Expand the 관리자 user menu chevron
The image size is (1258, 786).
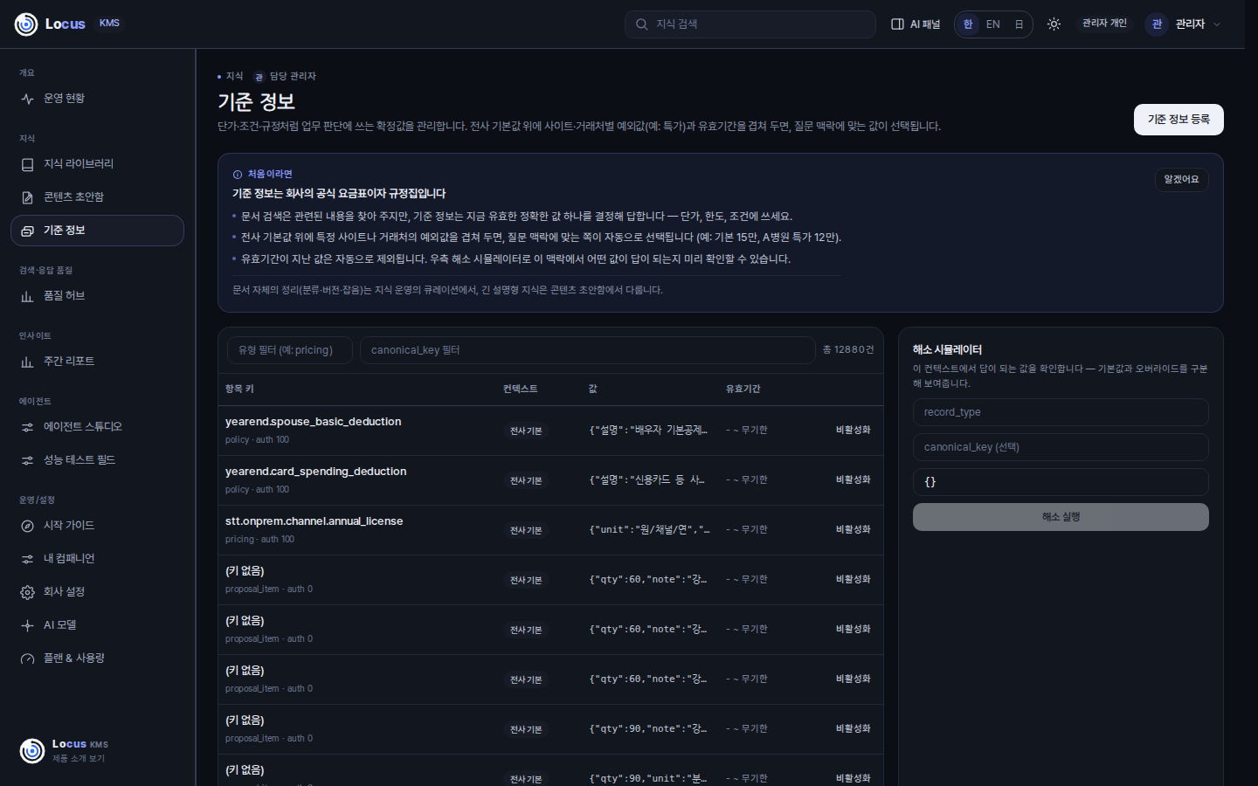1217,24
